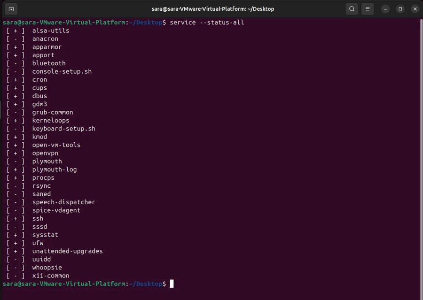This screenshot has height=300, width=423.
Task: Close the terminal window
Action: pyautogui.click(x=415, y=9)
